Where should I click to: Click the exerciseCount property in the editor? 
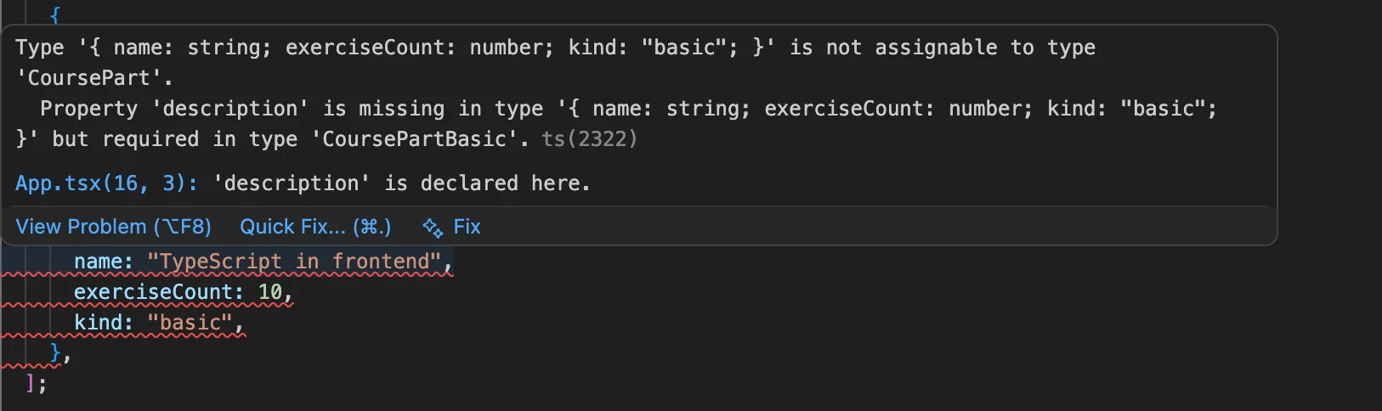[153, 292]
